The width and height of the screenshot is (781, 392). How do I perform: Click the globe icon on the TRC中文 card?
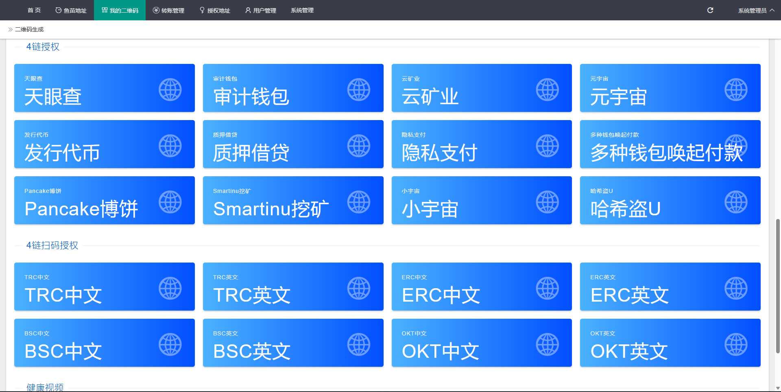tap(170, 288)
